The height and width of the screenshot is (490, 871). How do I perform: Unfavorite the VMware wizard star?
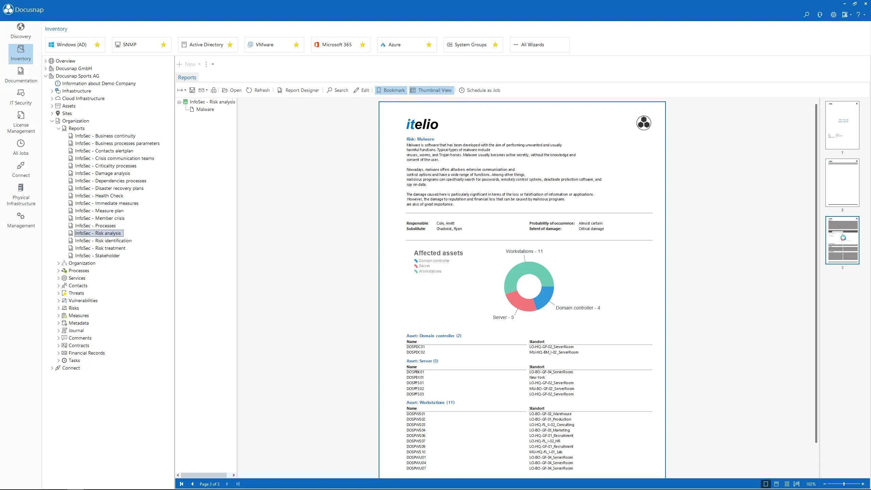tap(296, 45)
